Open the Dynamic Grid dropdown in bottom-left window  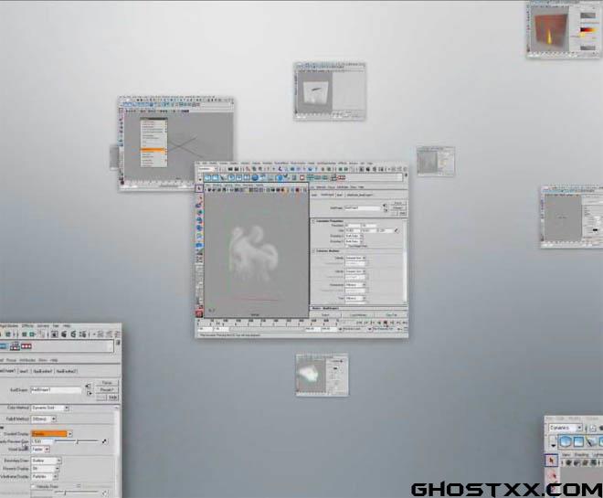click(x=49, y=408)
